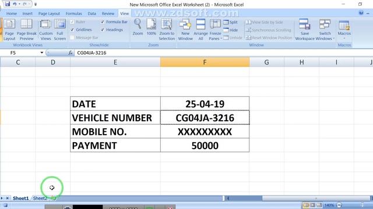Image resolution: width=373 pixels, height=209 pixels.
Task: Toggle the Gridlines checkbox
Action: click(72, 30)
